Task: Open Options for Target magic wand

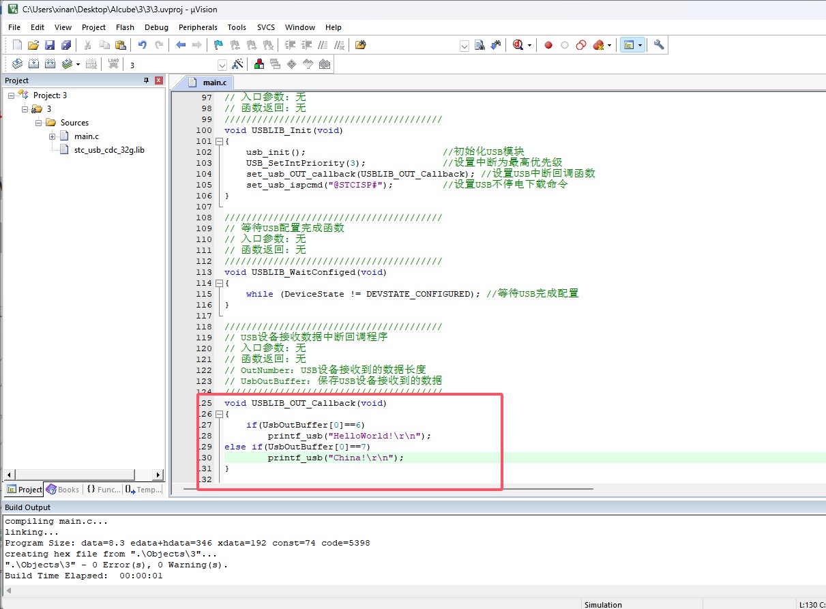Action: [237, 64]
